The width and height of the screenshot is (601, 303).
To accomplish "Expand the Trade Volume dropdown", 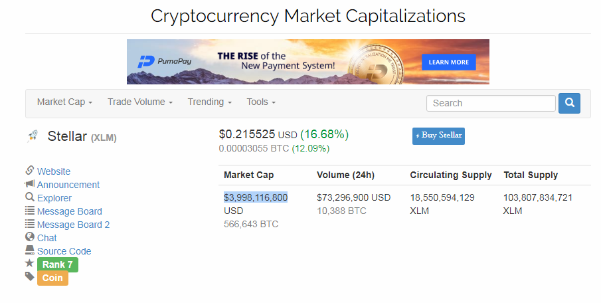I will [x=140, y=102].
